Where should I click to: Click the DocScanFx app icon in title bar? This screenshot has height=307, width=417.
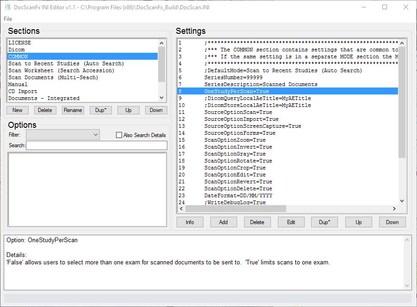tap(8, 7)
